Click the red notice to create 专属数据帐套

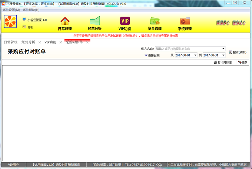pos(126,36)
